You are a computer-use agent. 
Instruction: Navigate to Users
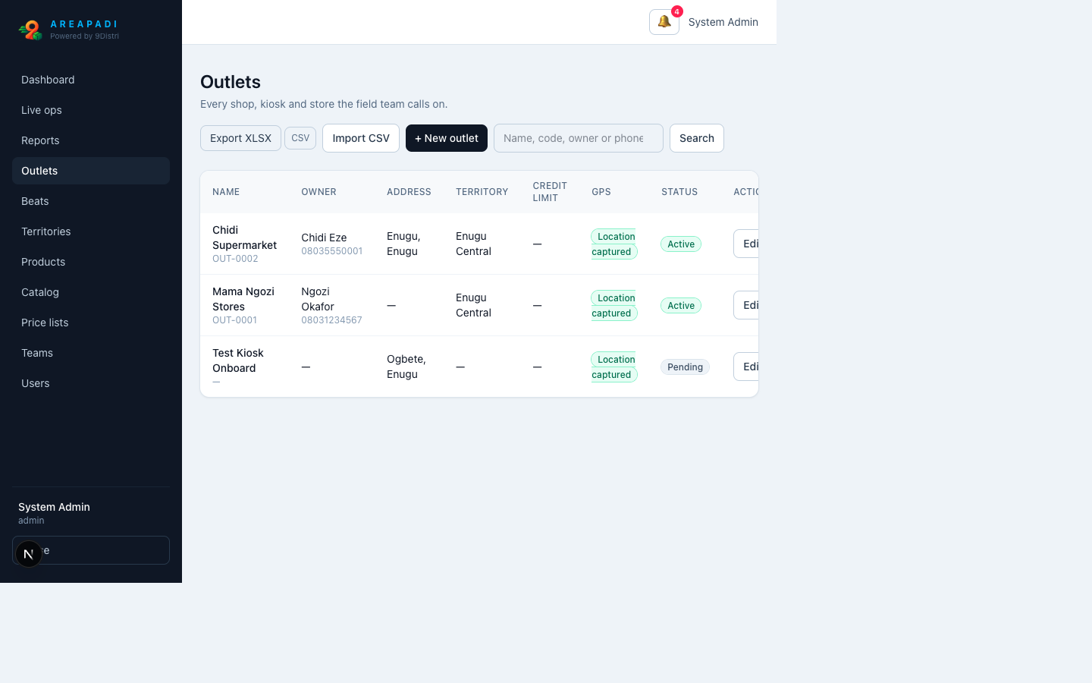pos(91,383)
